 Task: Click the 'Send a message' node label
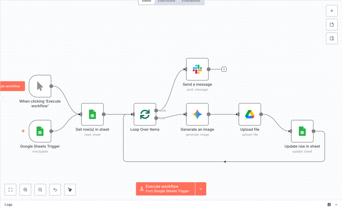click(197, 84)
